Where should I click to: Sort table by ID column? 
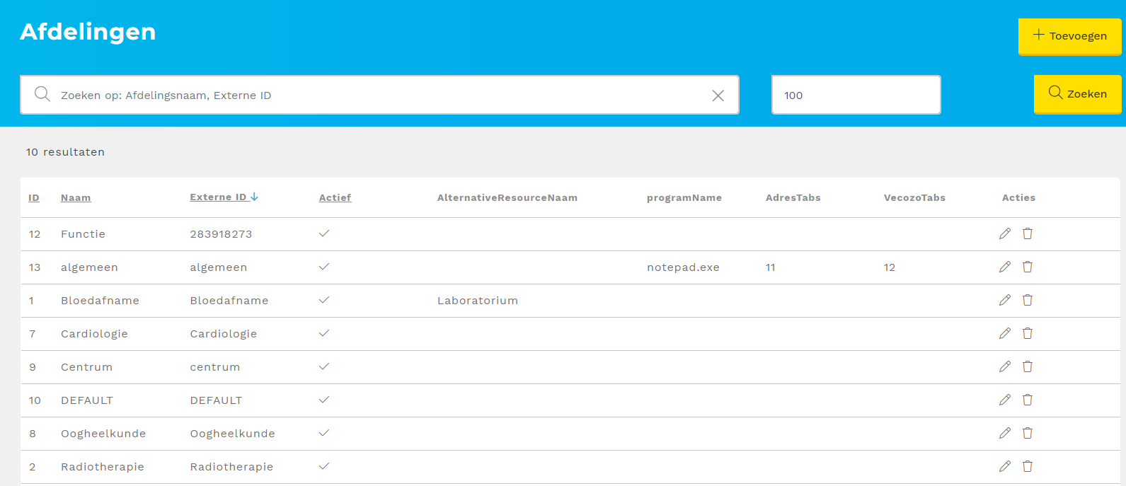(34, 198)
